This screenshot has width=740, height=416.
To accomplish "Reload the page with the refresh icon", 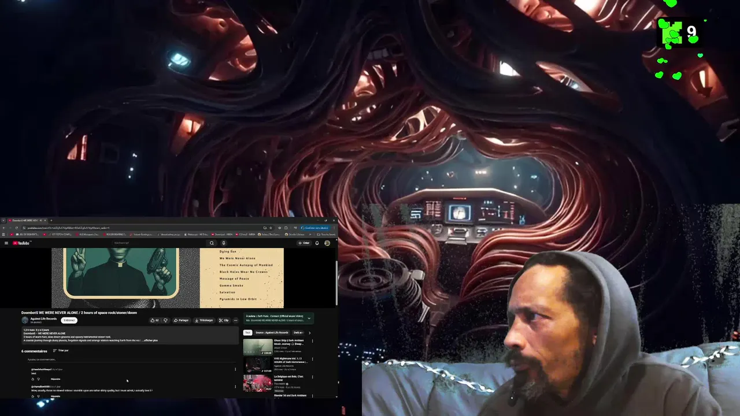I will click(16, 228).
